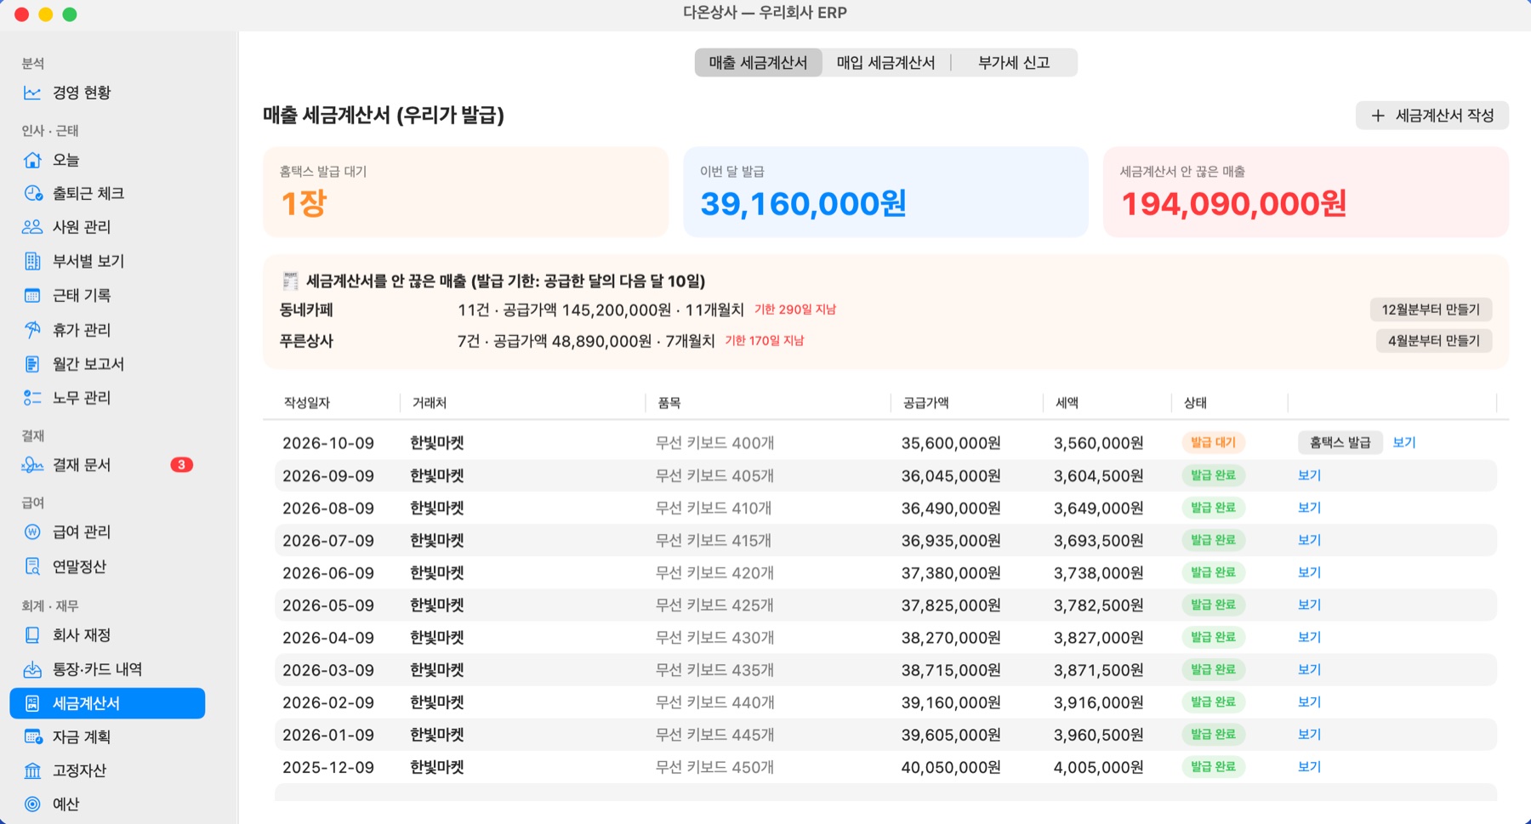1531x824 pixels.
Task: Select the 휴가 관리 beach umbrella icon
Action: click(x=32, y=330)
